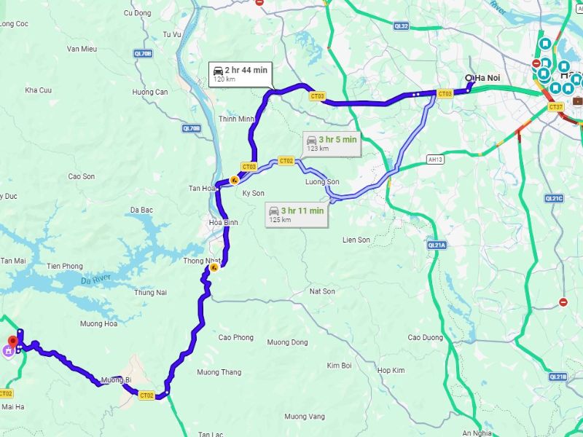
Task: Choose the 3 hr 5 min alternate route
Action: [x=332, y=143]
